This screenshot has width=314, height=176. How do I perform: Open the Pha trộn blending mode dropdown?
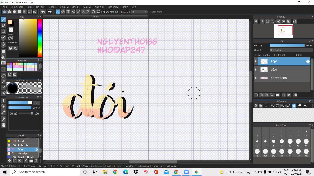tap(291, 50)
